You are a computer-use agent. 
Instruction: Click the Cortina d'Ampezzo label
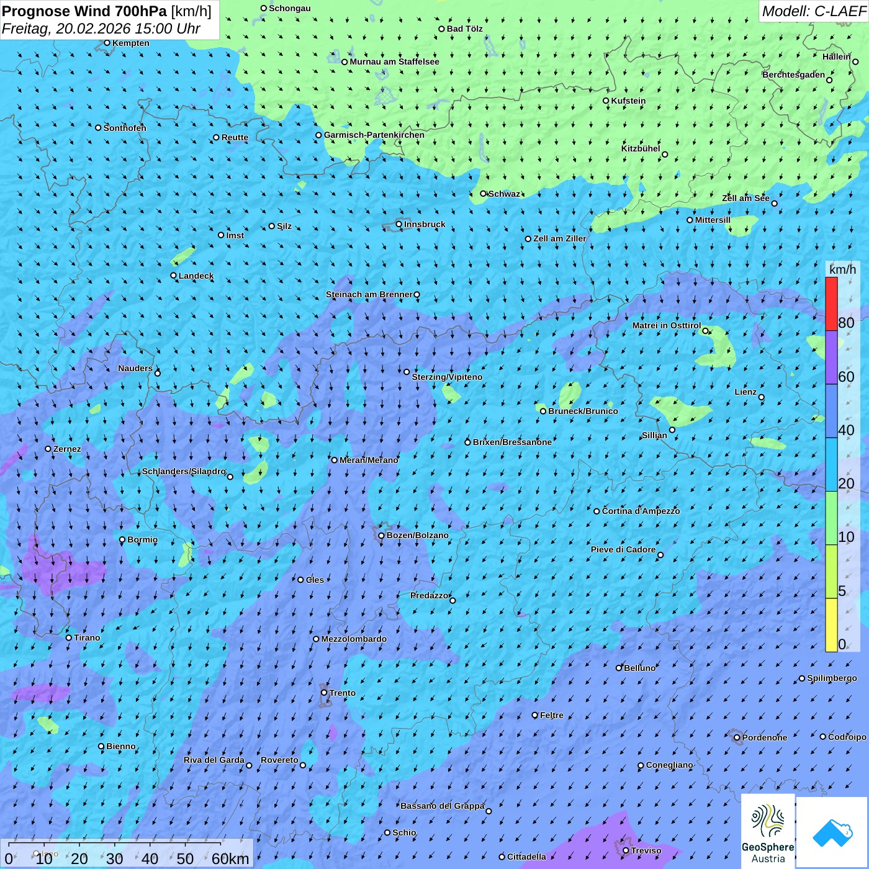[641, 511]
